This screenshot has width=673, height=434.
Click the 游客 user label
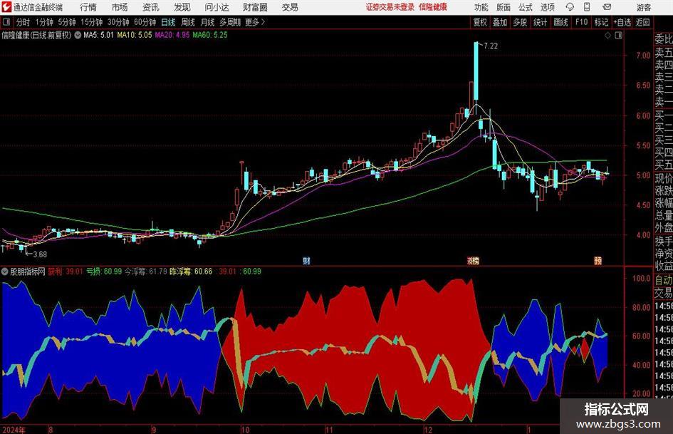tap(643, 7)
